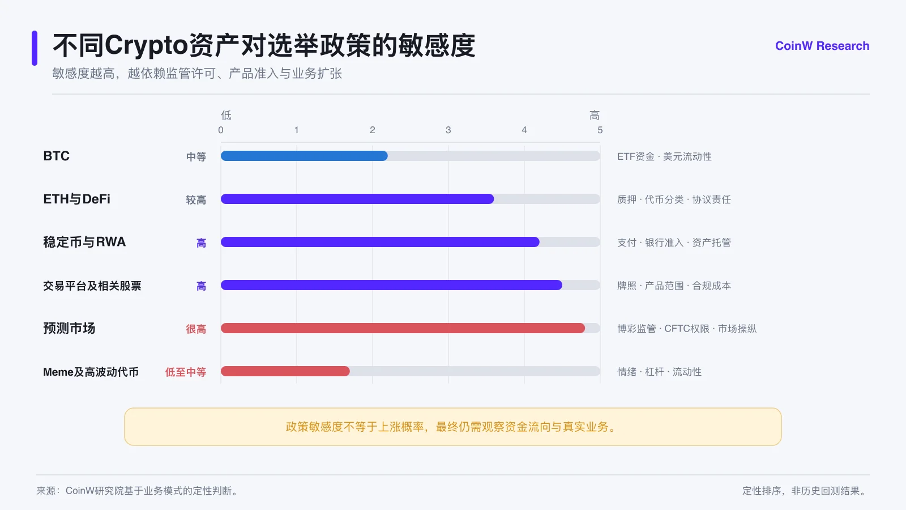The width and height of the screenshot is (906, 510).
Task: Click the 质押 · 代币分类 · 协议责任 note
Action: point(674,199)
